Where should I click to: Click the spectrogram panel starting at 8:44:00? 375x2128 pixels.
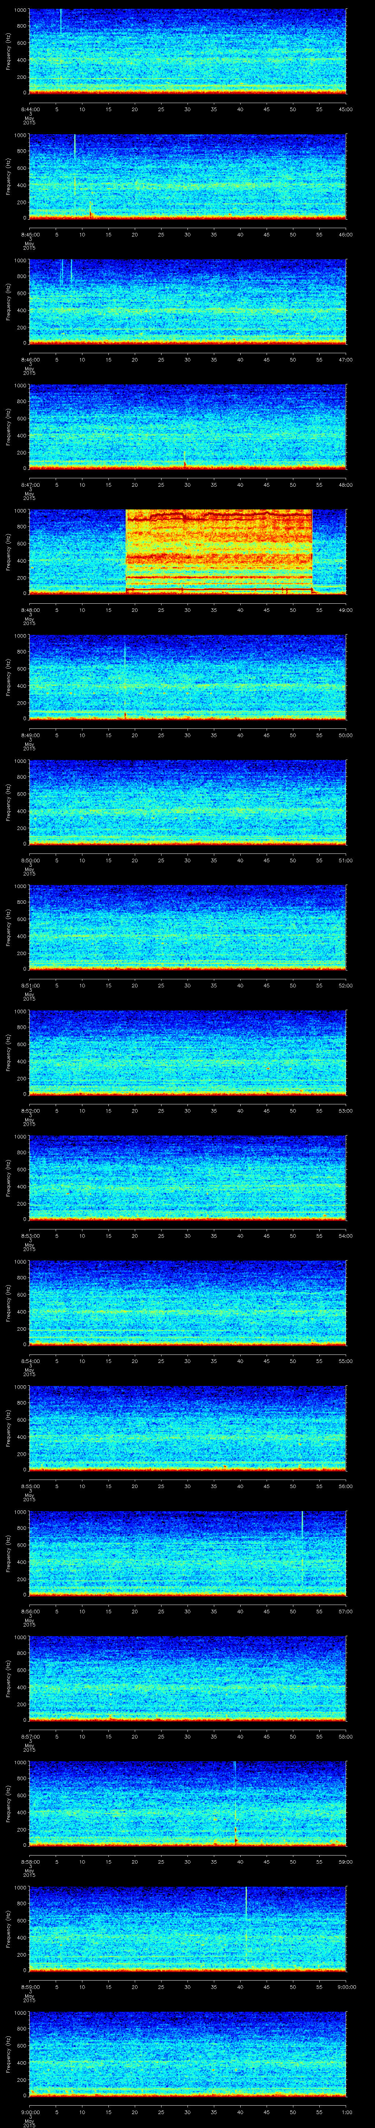click(x=188, y=51)
